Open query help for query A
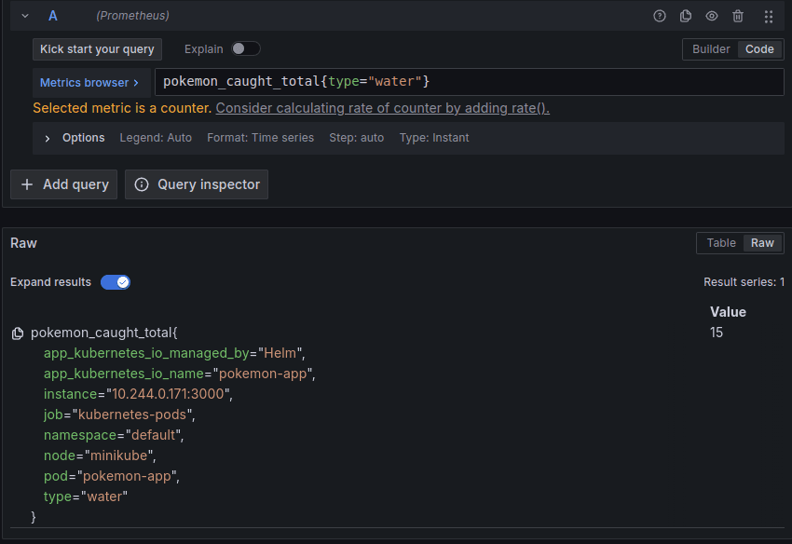 click(659, 16)
